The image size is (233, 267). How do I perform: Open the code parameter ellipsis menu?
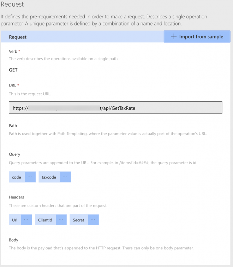[x=30, y=177]
